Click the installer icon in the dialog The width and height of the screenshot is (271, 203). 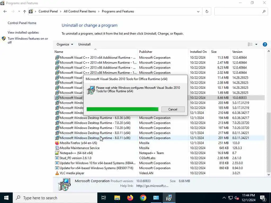coord(91,90)
